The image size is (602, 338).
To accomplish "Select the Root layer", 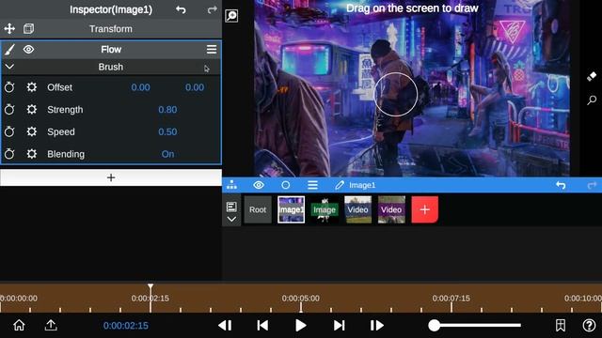I will (258, 209).
